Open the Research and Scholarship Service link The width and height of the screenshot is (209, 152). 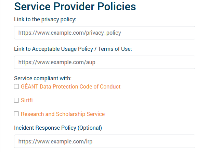[x=63, y=114]
